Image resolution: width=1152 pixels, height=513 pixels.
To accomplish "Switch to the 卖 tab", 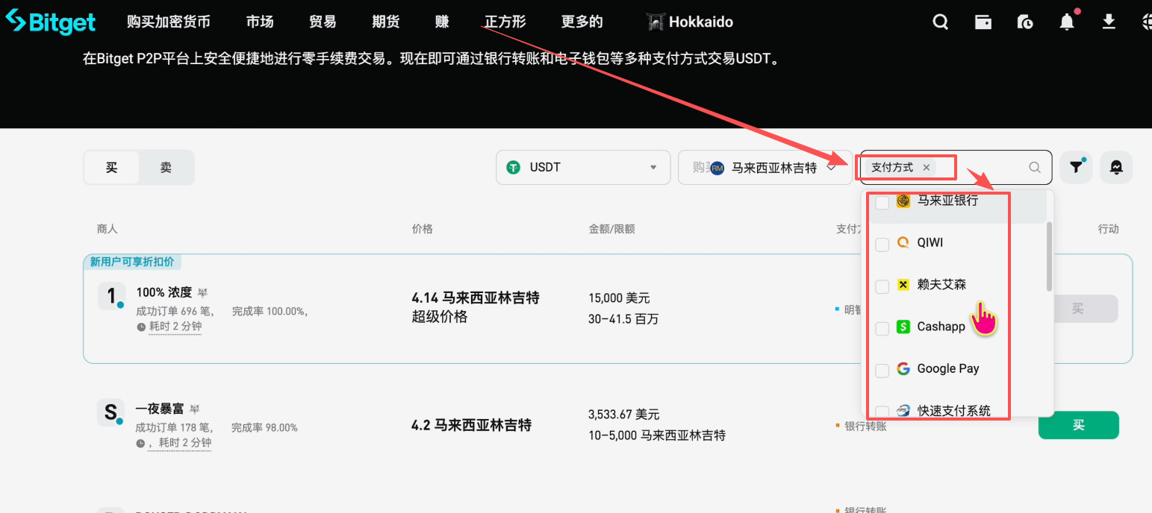I will click(x=166, y=167).
